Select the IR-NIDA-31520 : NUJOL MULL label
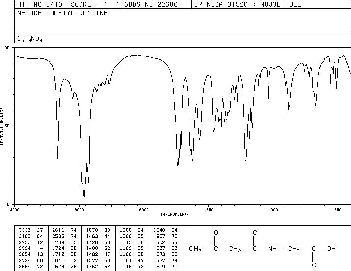 [248, 4]
